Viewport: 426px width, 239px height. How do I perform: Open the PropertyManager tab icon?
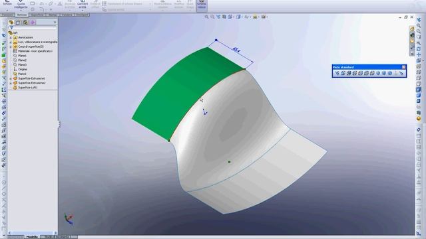[18, 23]
